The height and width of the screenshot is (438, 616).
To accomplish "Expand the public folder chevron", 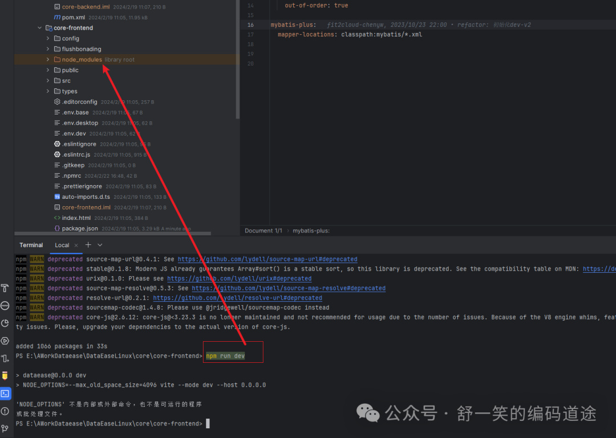I will 48,70.
